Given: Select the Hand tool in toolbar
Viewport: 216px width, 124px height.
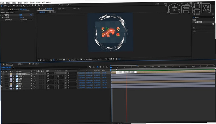Looking at the screenshot, I should coord(5,6).
